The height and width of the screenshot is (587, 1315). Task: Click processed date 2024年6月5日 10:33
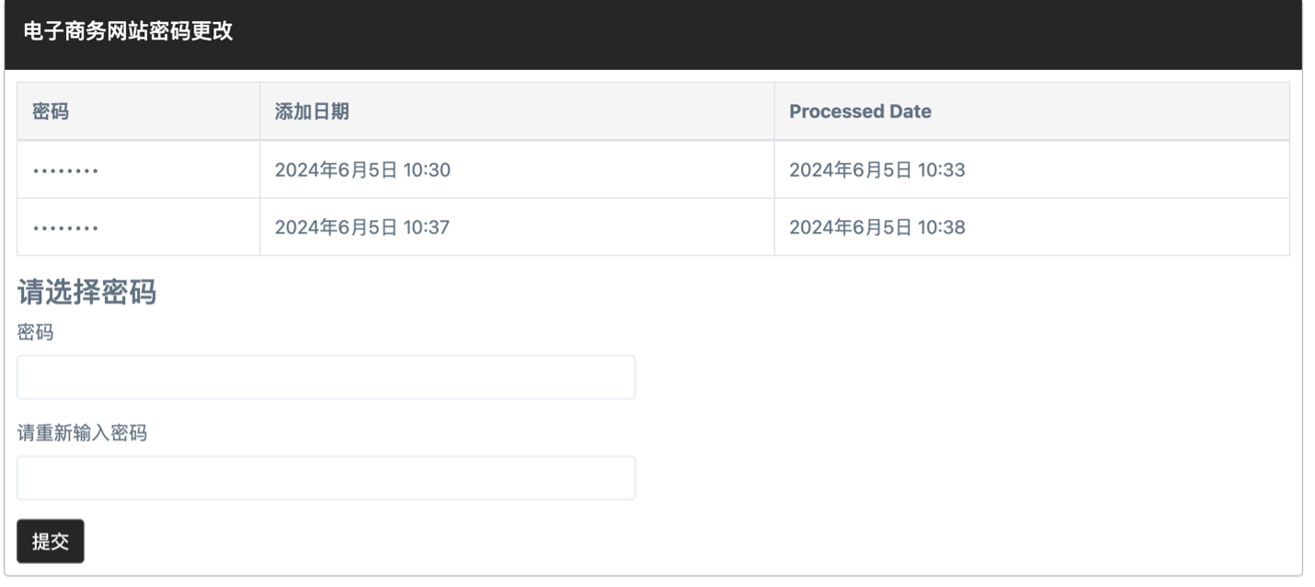click(877, 169)
